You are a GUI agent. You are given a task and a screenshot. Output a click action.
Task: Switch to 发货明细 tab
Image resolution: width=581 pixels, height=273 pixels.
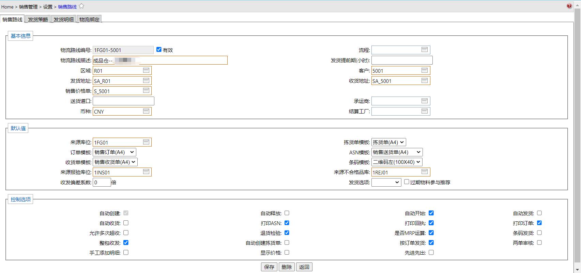tap(64, 19)
